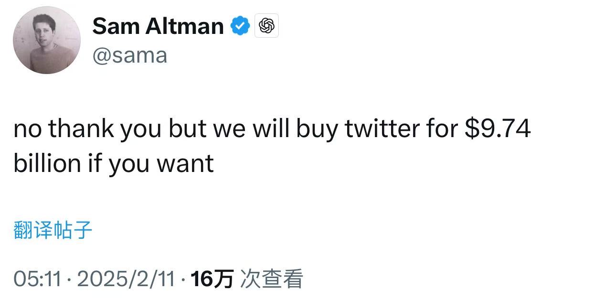Click the "$9.74" amount in the tweet
This screenshot has height=300, width=616.
[498, 129]
